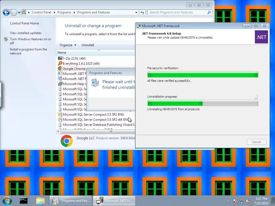The width and height of the screenshot is (275, 206).
Task: Select the 7-Zip 22.01 (x64) entry
Action: click(74, 58)
